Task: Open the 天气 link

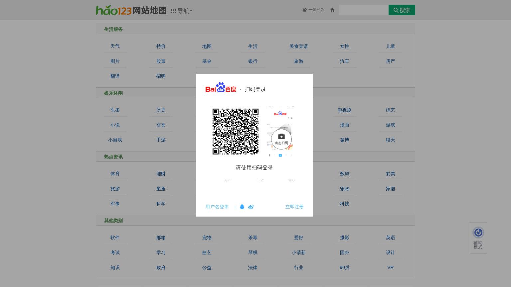Action: click(x=115, y=46)
